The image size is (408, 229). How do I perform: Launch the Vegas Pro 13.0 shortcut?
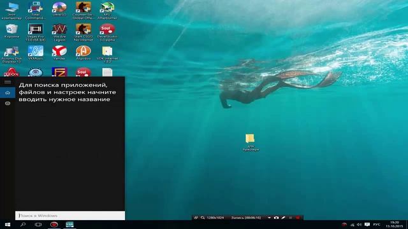pos(36,32)
